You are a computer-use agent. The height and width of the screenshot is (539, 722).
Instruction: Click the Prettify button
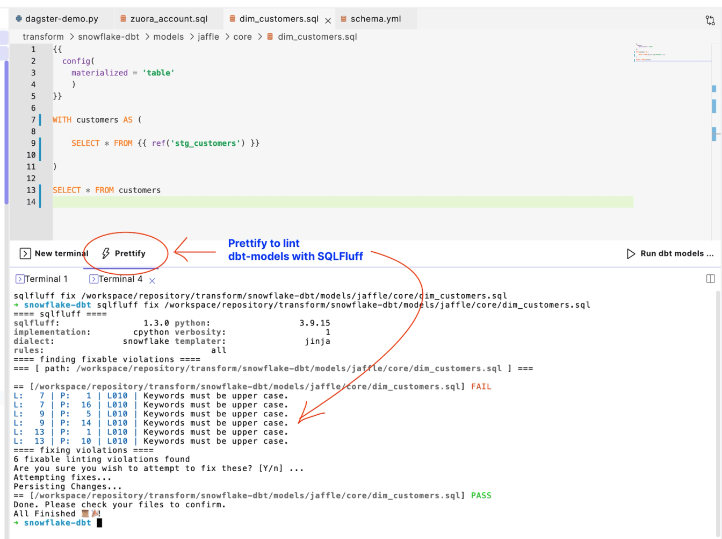pos(124,253)
